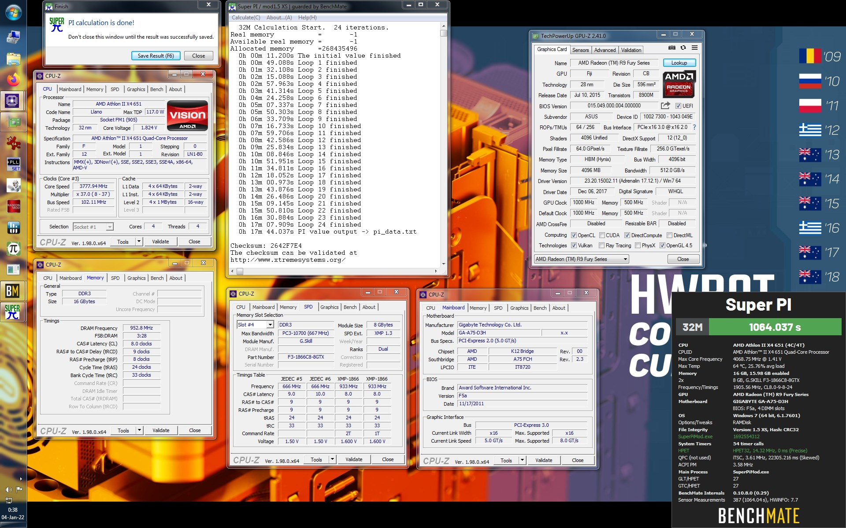This screenshot has width=846, height=528.
Task: Click the GPU-Z graphics card taskbar icon
Action: (13, 122)
